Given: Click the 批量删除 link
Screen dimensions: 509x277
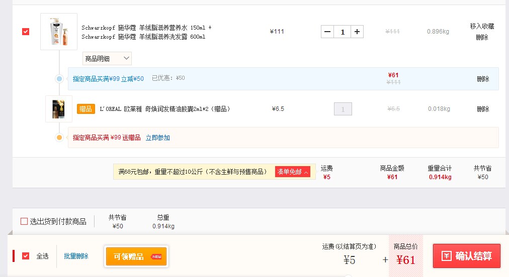Looking at the screenshot, I should [76, 256].
